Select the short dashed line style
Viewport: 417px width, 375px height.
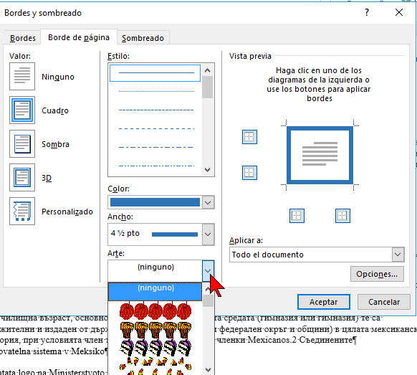click(x=156, y=110)
